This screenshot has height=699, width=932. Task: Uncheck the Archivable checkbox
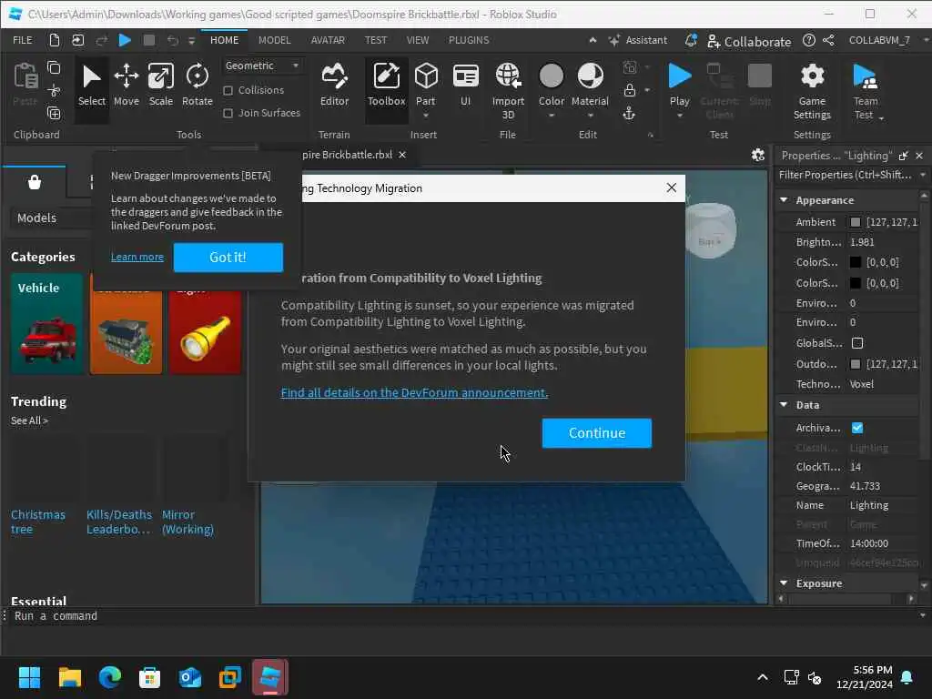point(857,428)
